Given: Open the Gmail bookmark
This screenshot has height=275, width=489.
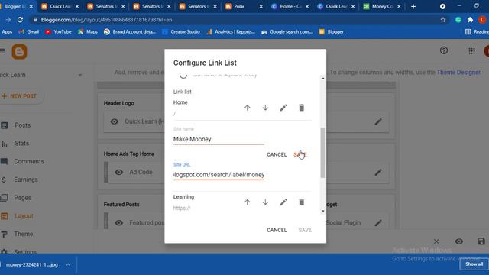Looking at the screenshot, I should point(29,32).
